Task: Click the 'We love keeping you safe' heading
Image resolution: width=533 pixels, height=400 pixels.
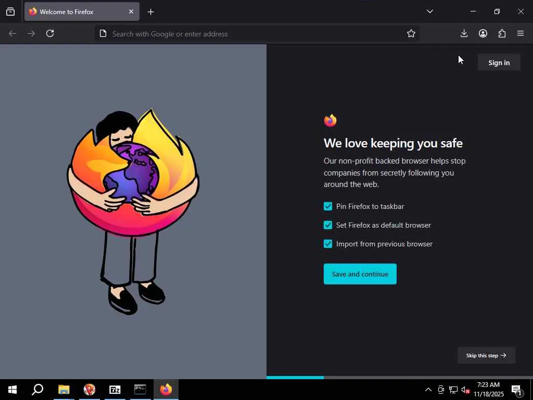Action: coord(393,143)
